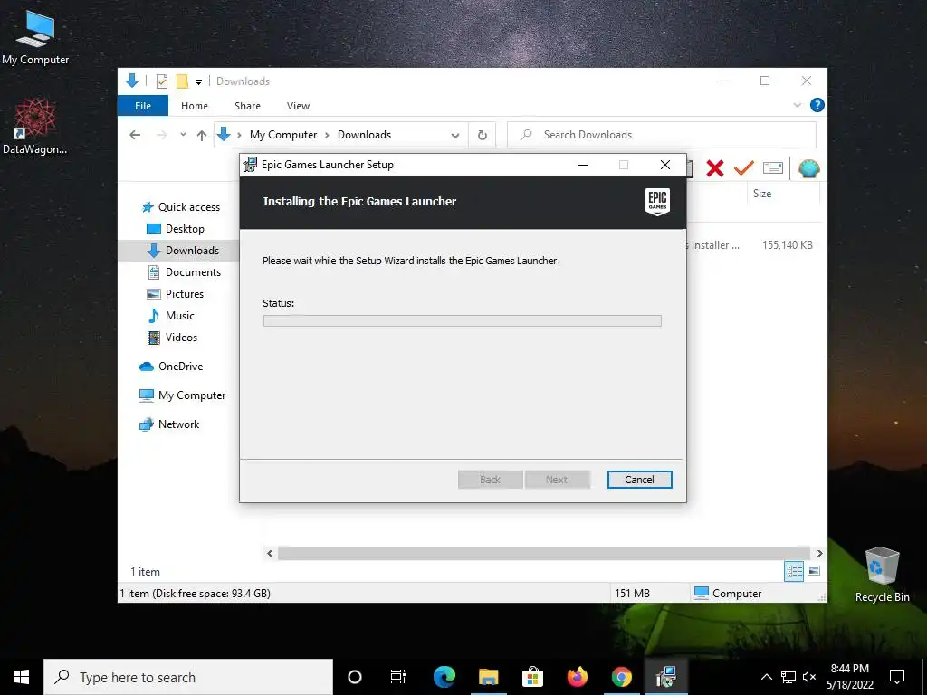Select the Recycle Bin desktop icon
Image resolution: width=927 pixels, height=695 pixels.
882,575
